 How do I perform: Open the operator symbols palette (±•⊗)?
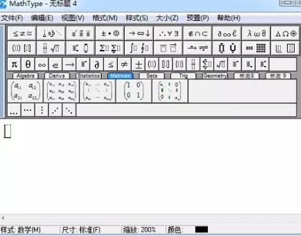pos(109,33)
